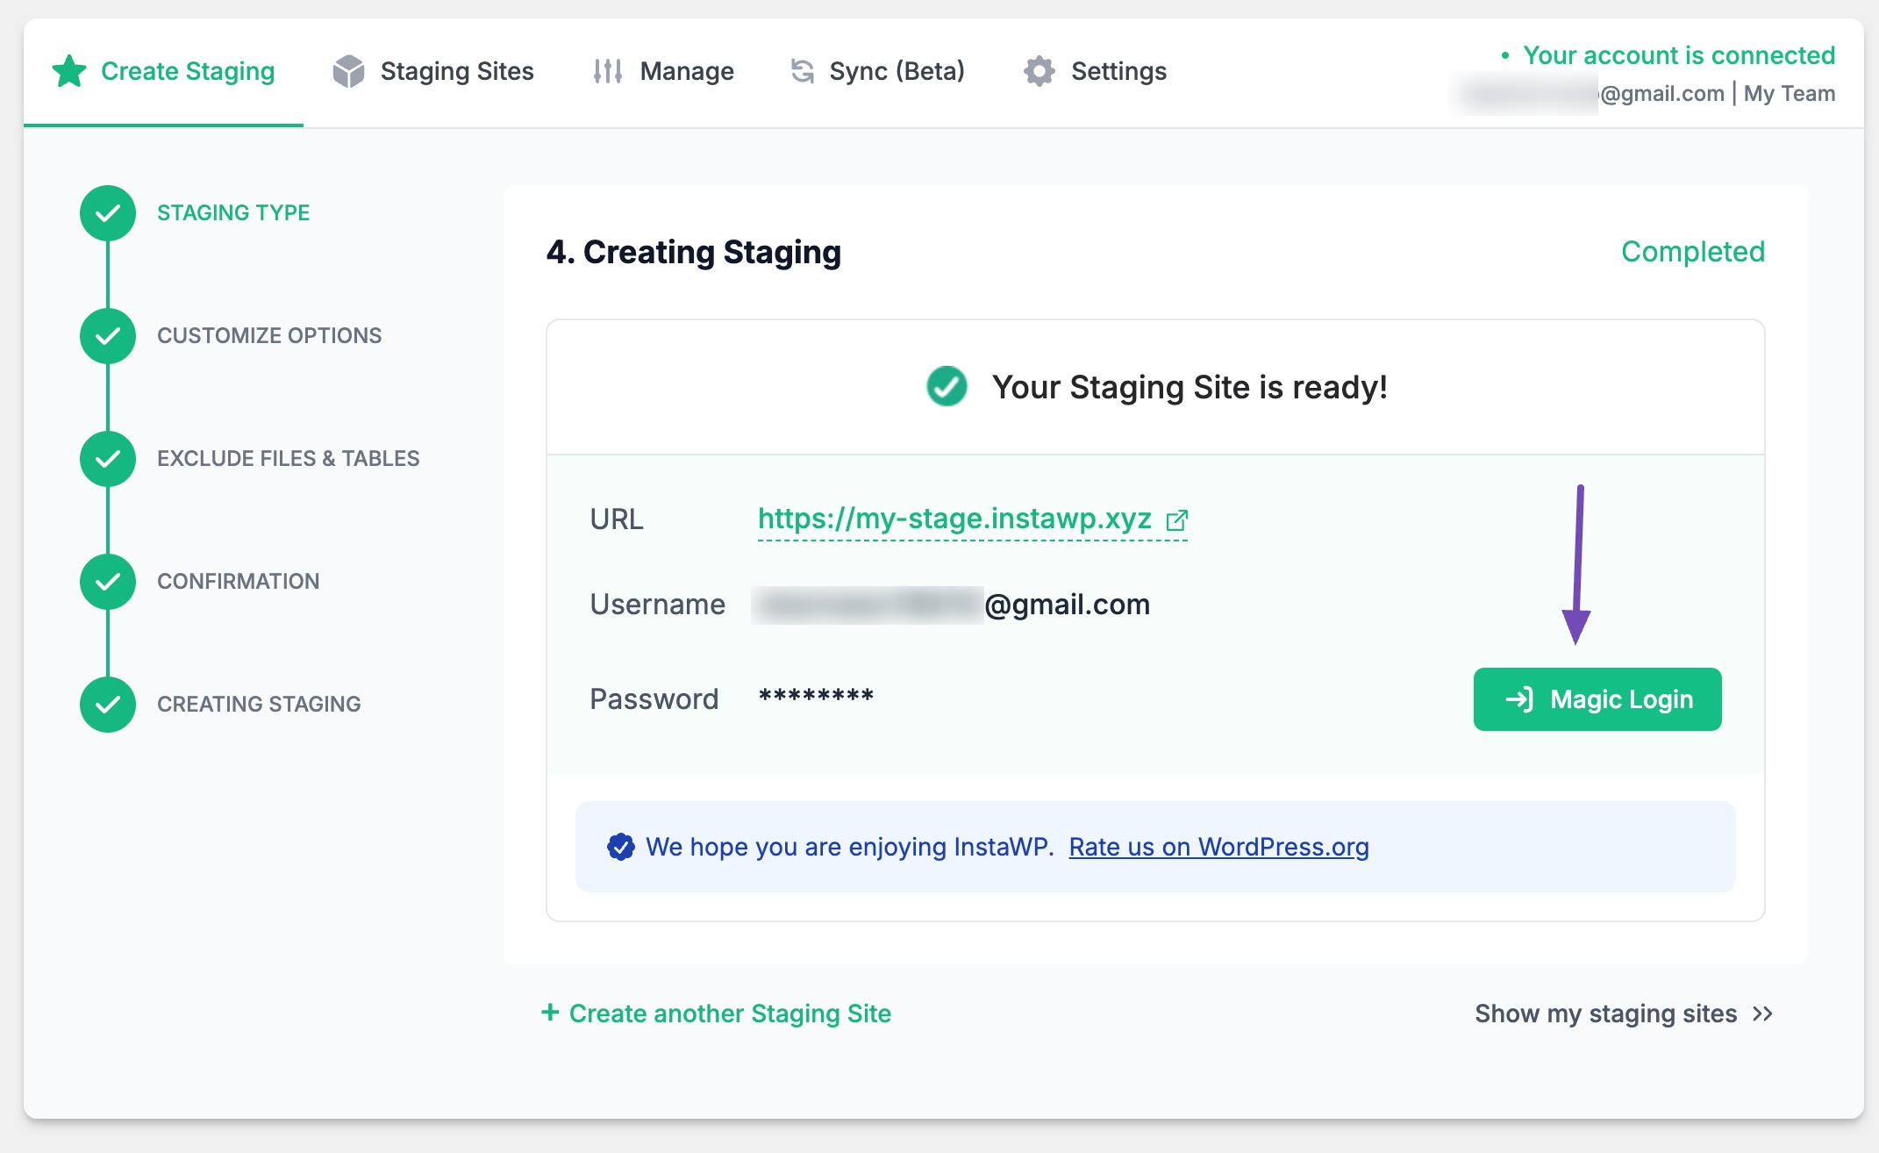1879x1153 pixels.
Task: Click the Exclude Files & Tables checkmark circle
Action: click(108, 459)
